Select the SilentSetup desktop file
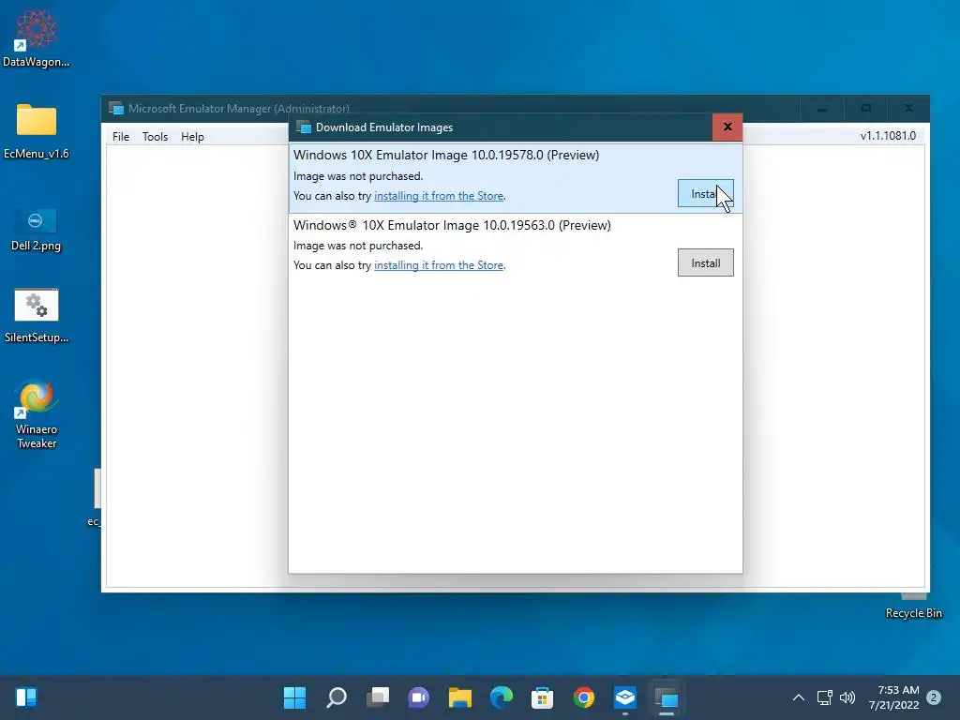Image resolution: width=960 pixels, height=720 pixels. pos(37,315)
